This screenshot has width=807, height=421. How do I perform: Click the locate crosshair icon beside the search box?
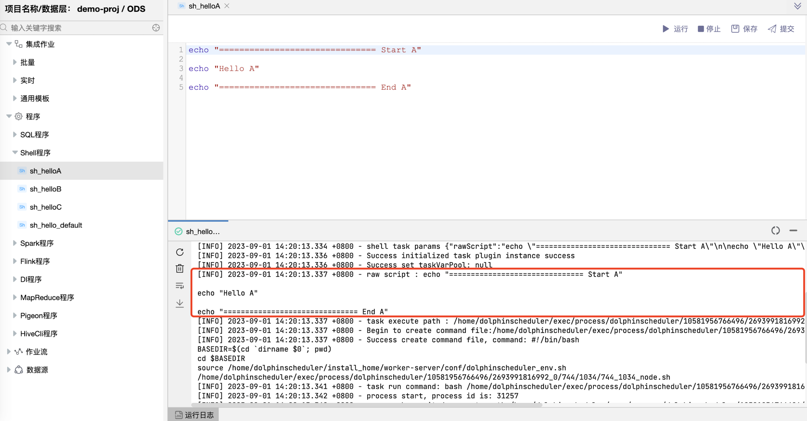coord(156,28)
